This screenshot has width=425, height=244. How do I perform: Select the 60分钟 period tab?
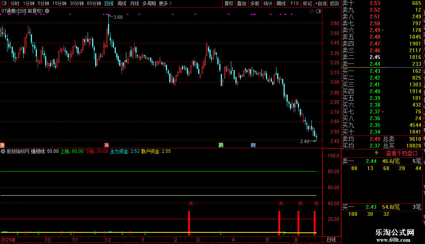pyautogui.click(x=94, y=3)
